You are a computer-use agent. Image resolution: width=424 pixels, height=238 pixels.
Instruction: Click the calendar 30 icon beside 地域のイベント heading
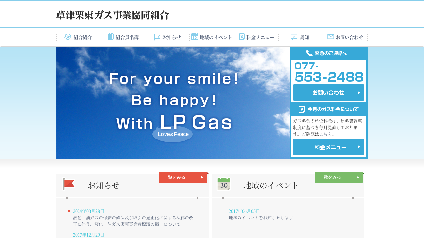point(224,184)
